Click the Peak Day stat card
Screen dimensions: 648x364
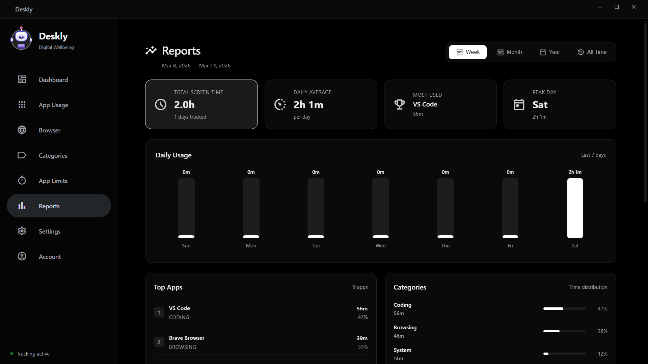[560, 104]
